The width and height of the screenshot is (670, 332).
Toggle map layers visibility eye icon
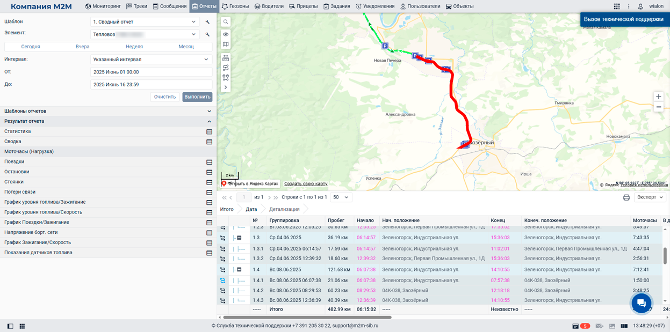point(226,34)
